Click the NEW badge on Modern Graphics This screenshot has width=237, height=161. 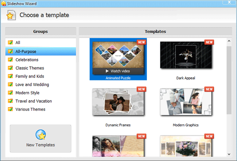[x=209, y=89]
